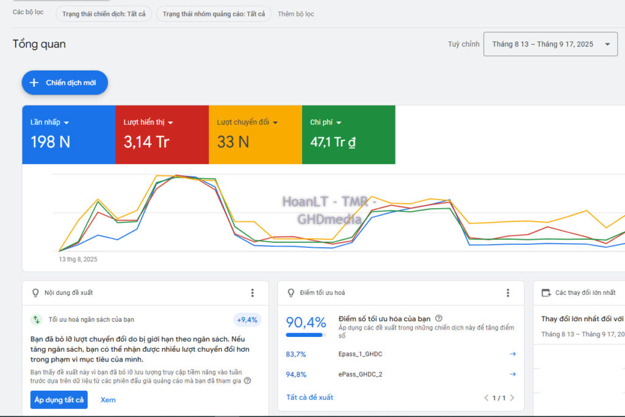
Task: Open the Lần nhấp metric dropdown
Action: tap(68, 121)
